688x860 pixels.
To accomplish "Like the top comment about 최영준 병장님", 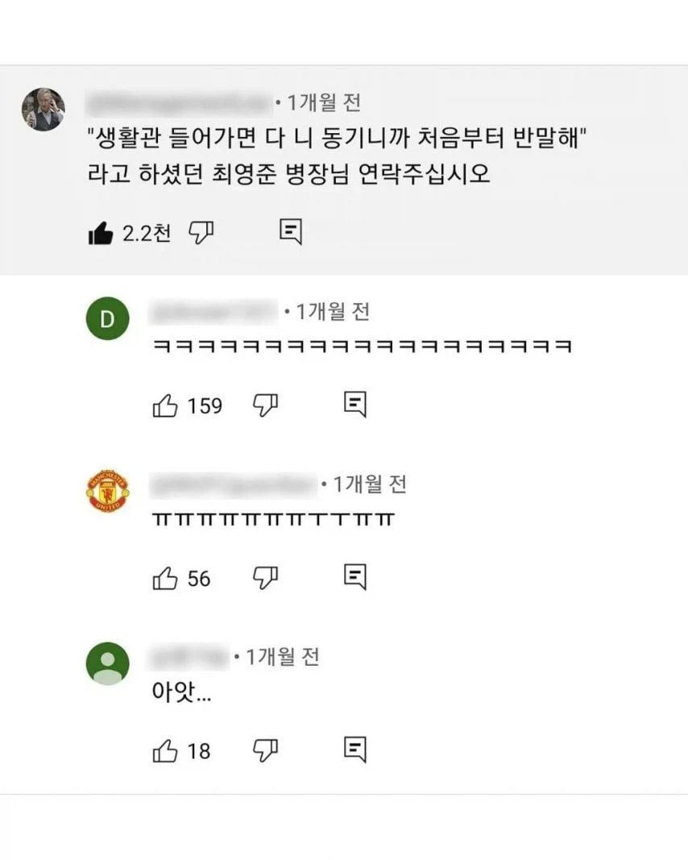I will point(100,231).
